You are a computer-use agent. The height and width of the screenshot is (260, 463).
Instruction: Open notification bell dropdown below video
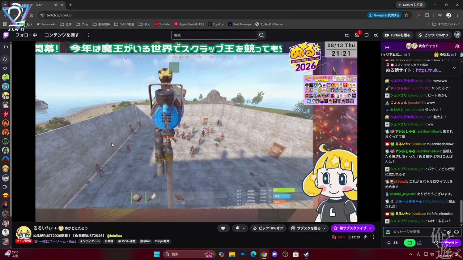(240, 228)
